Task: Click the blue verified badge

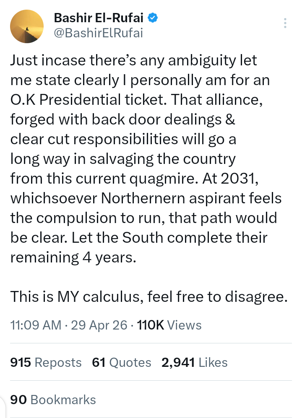Action: pyautogui.click(x=154, y=18)
